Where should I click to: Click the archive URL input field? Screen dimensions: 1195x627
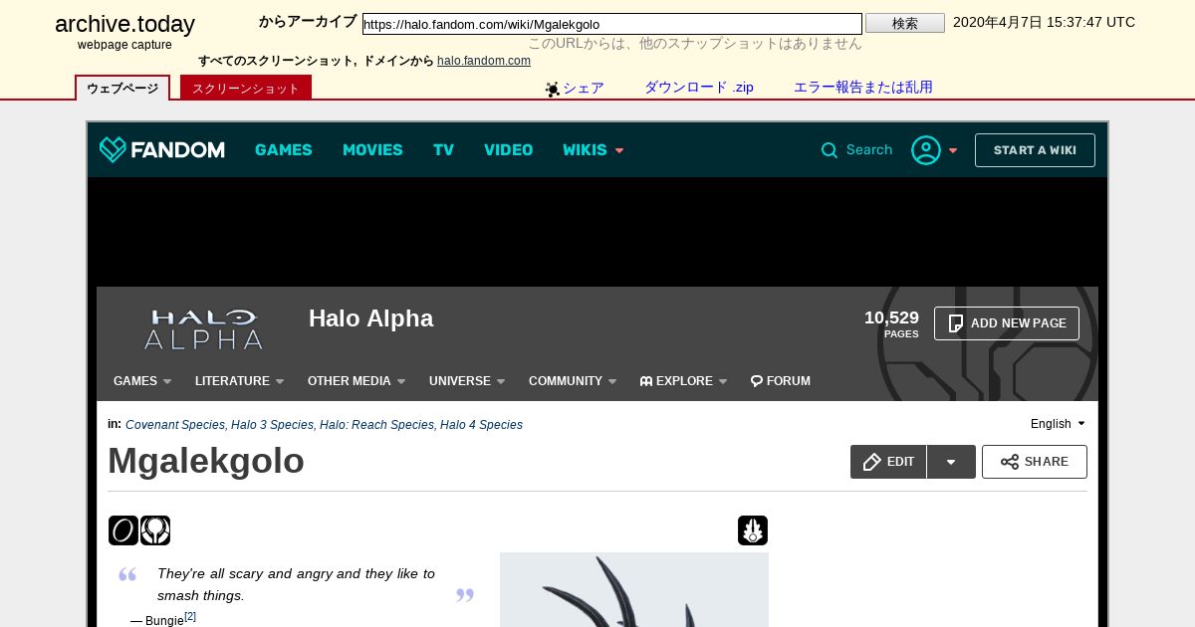612,24
